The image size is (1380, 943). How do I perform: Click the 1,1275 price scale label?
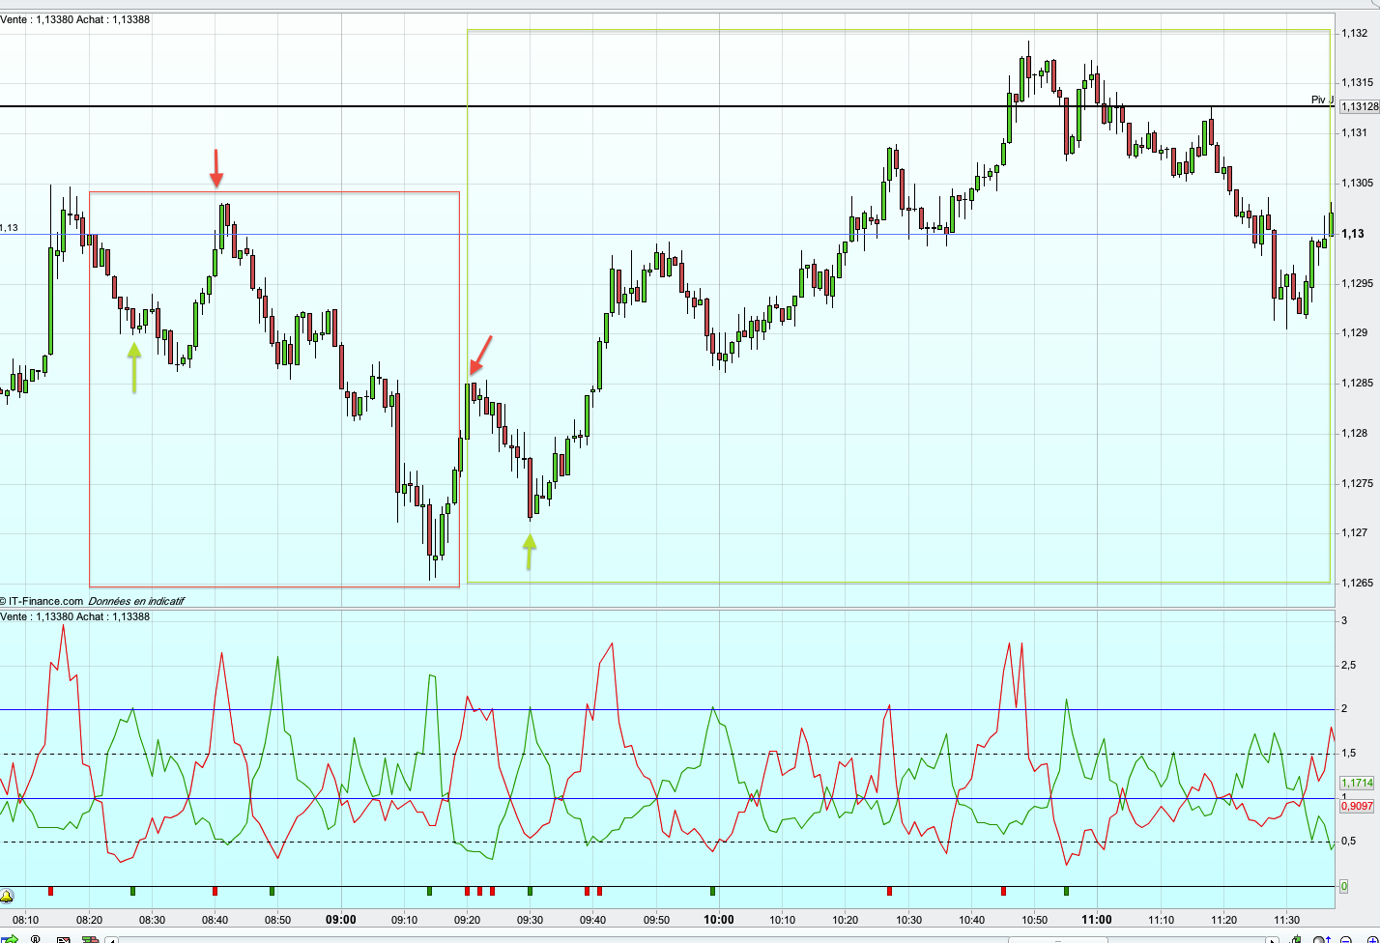(x=1358, y=483)
